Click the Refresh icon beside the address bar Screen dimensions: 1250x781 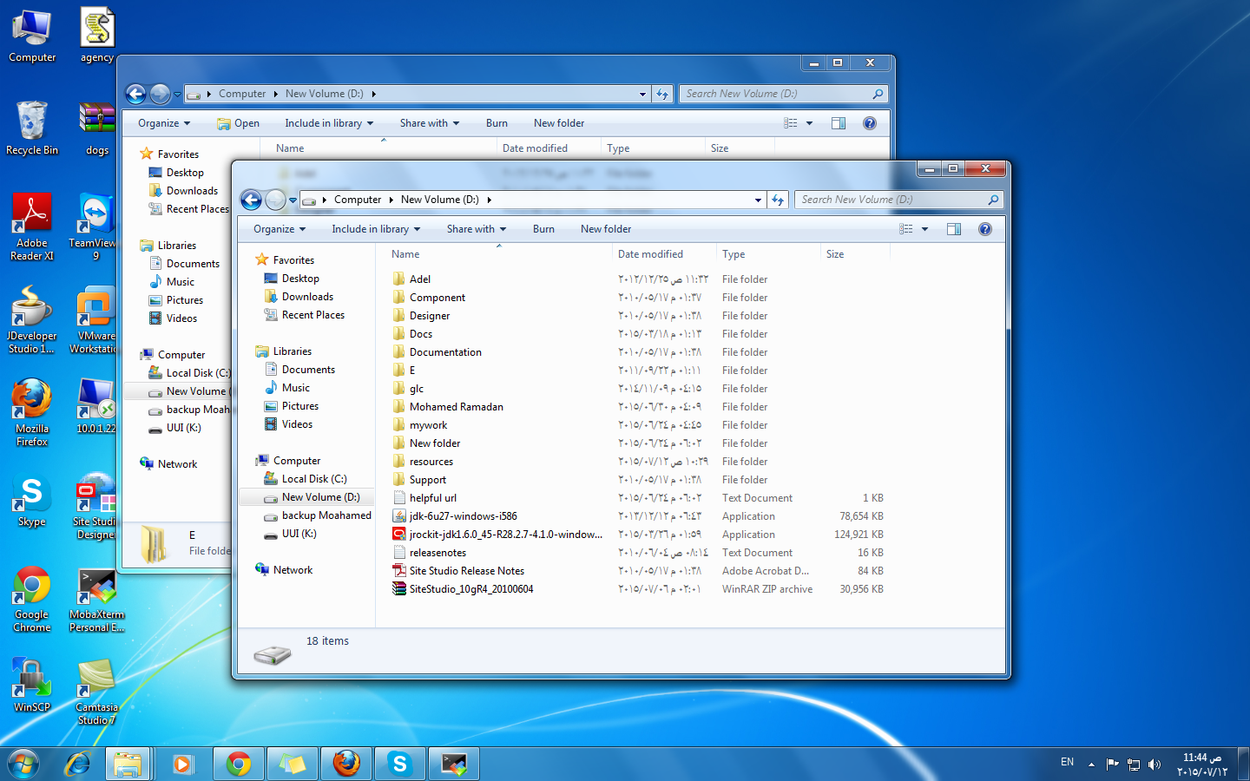(778, 200)
